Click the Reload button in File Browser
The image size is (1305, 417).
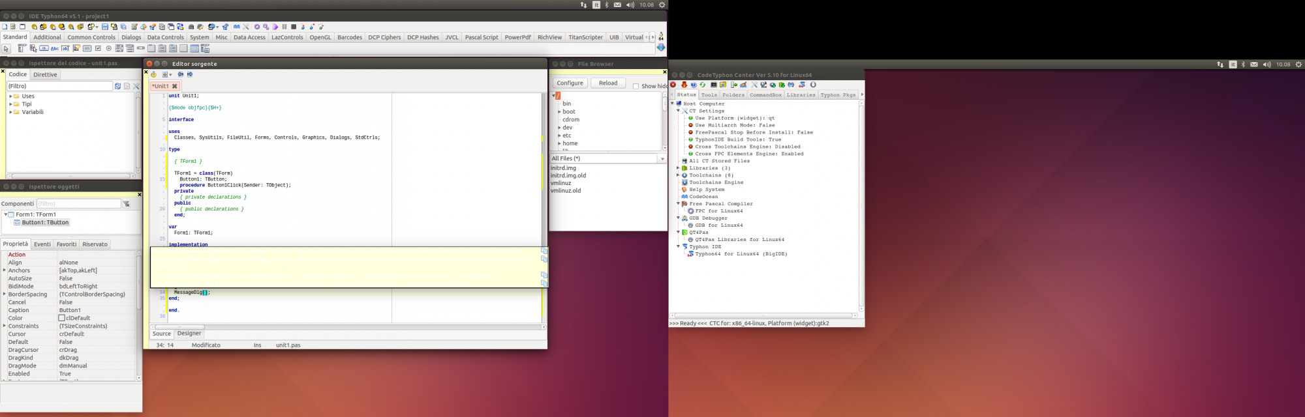[x=608, y=83]
